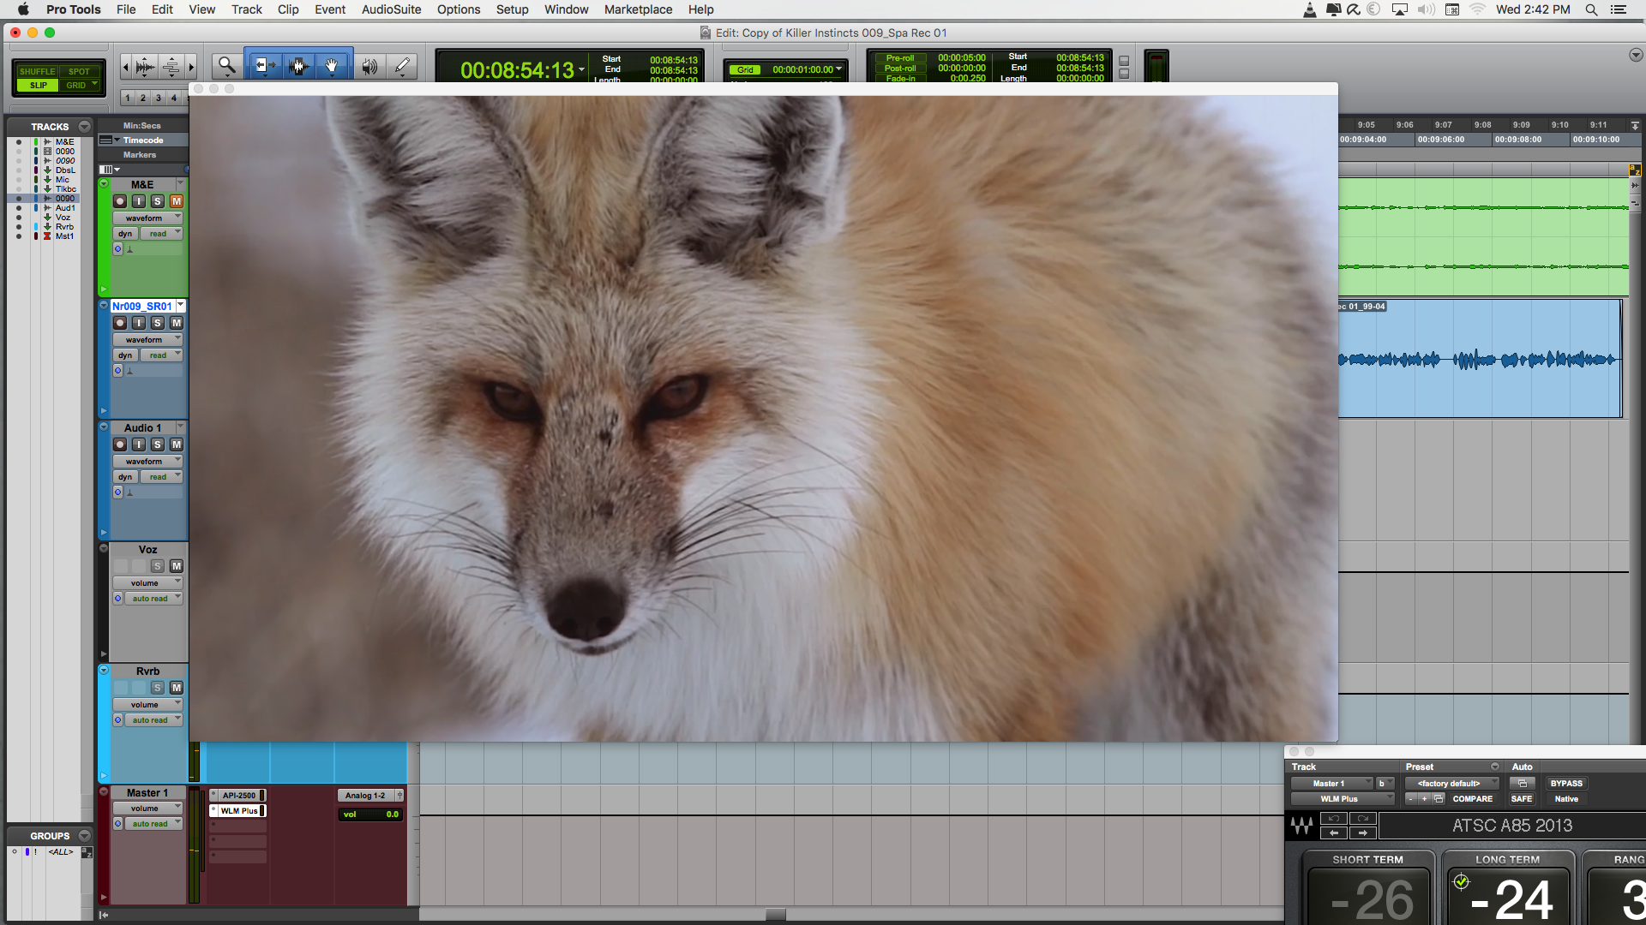Record-enable the M&E track
The height and width of the screenshot is (925, 1646).
point(120,201)
